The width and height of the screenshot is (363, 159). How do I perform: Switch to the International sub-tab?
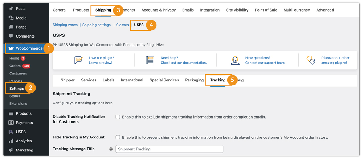[132, 80]
